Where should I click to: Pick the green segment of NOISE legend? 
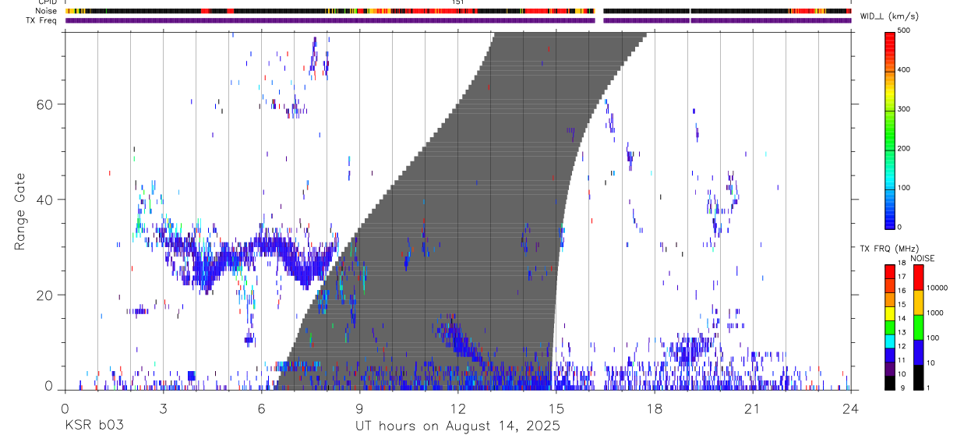tap(918, 327)
